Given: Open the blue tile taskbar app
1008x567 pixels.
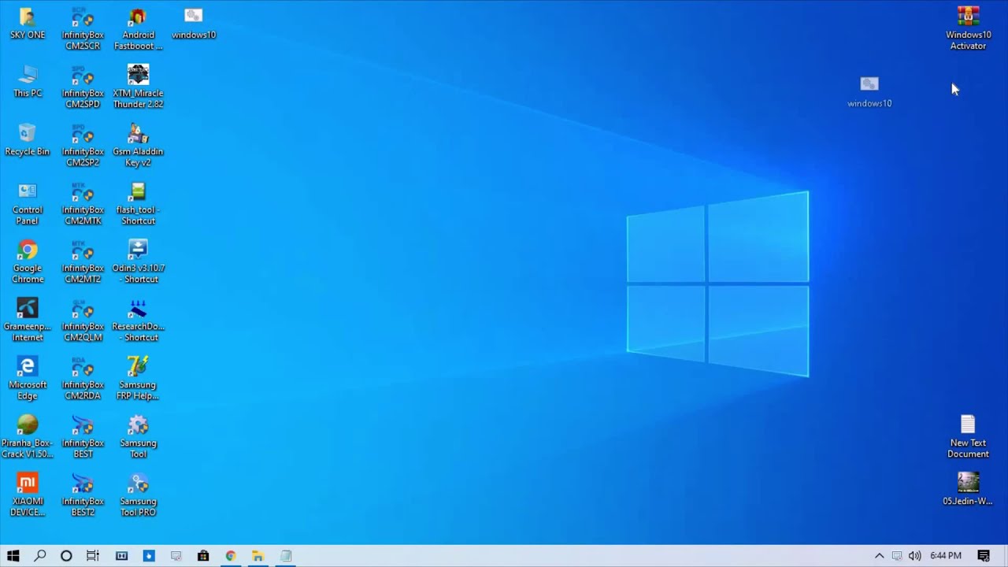Looking at the screenshot, I should pos(149,556).
